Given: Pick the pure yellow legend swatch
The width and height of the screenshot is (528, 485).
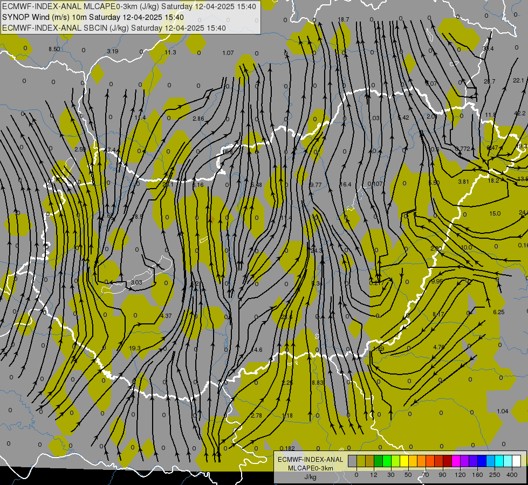Looking at the screenshot, I should click(404, 461).
